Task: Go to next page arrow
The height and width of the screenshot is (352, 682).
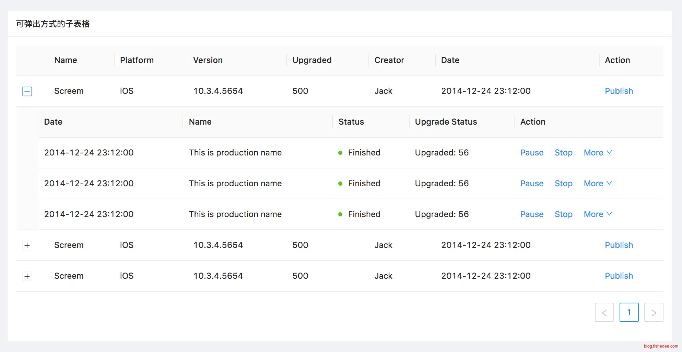Action: click(654, 312)
